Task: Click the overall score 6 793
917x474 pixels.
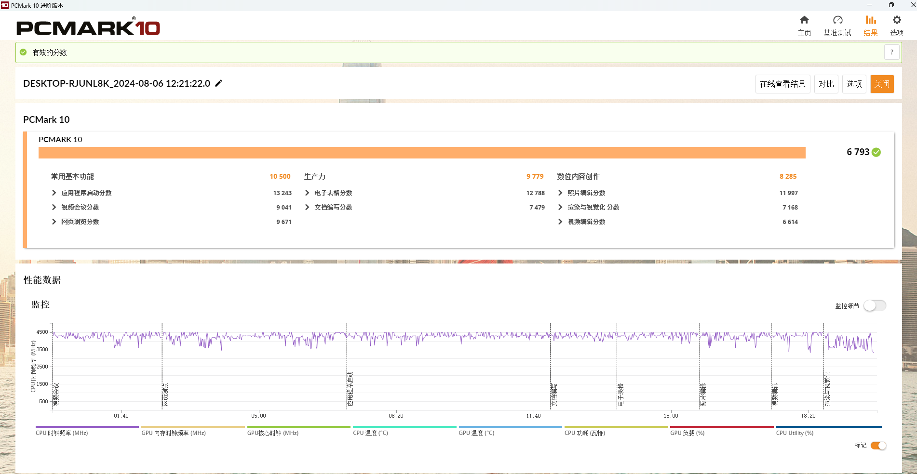Action: (x=858, y=152)
